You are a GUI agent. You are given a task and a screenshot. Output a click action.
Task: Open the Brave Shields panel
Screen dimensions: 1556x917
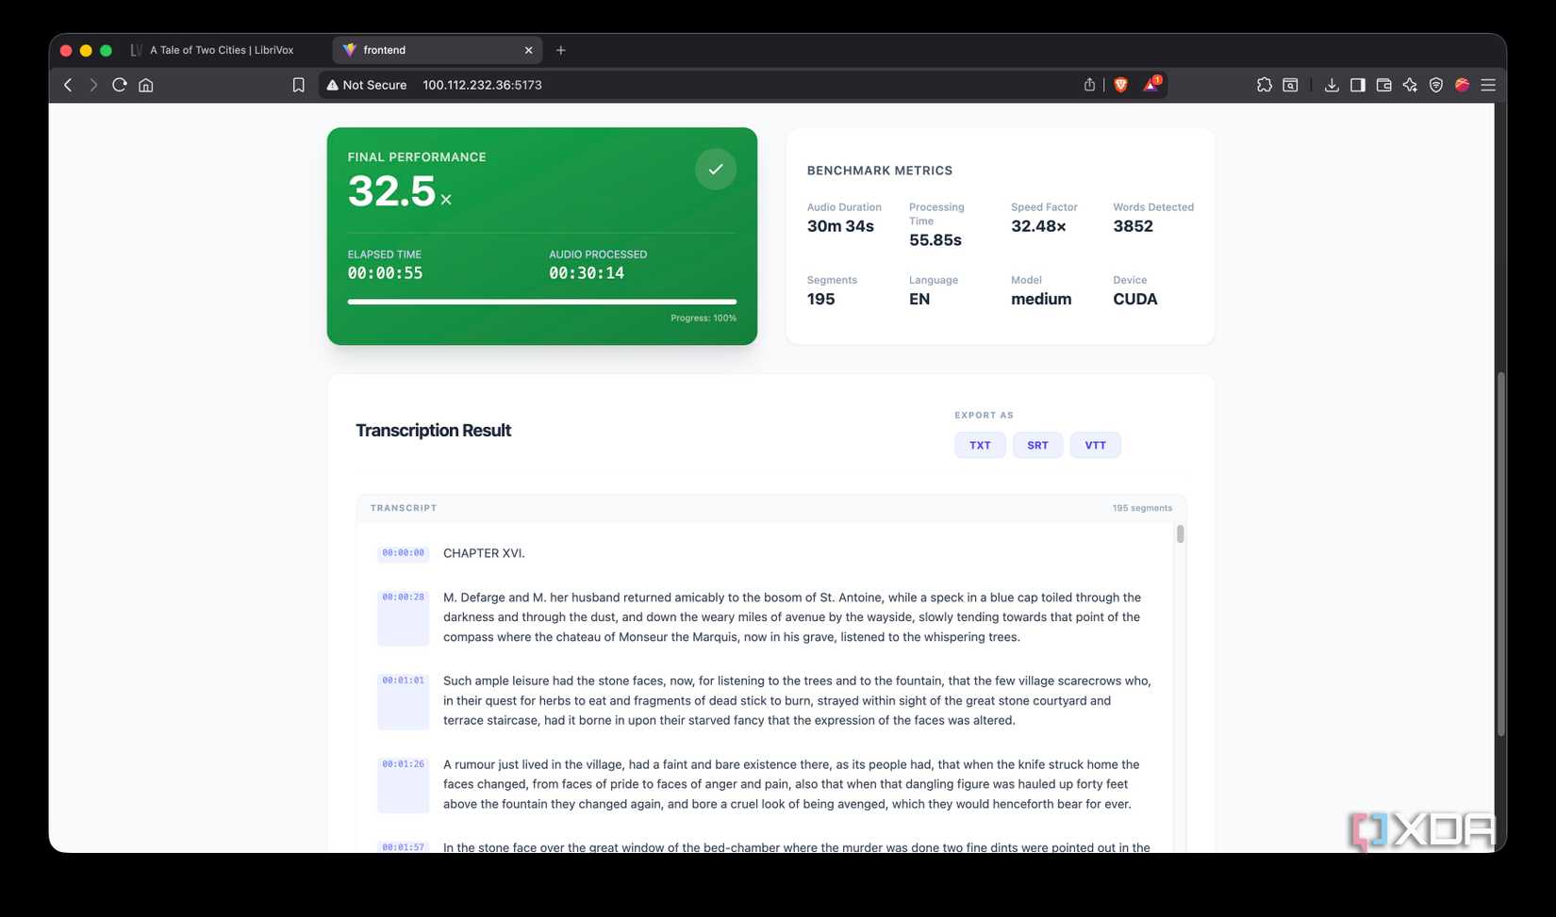tap(1120, 85)
